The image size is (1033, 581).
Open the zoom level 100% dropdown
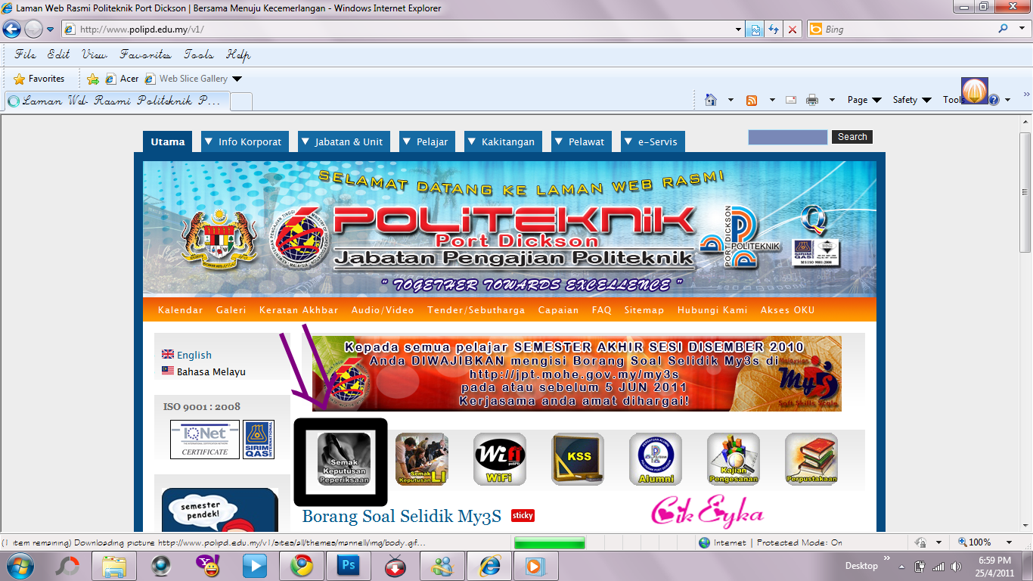pyautogui.click(x=1009, y=542)
